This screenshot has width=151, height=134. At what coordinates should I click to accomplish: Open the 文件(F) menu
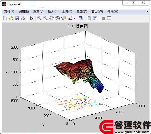tap(9, 11)
